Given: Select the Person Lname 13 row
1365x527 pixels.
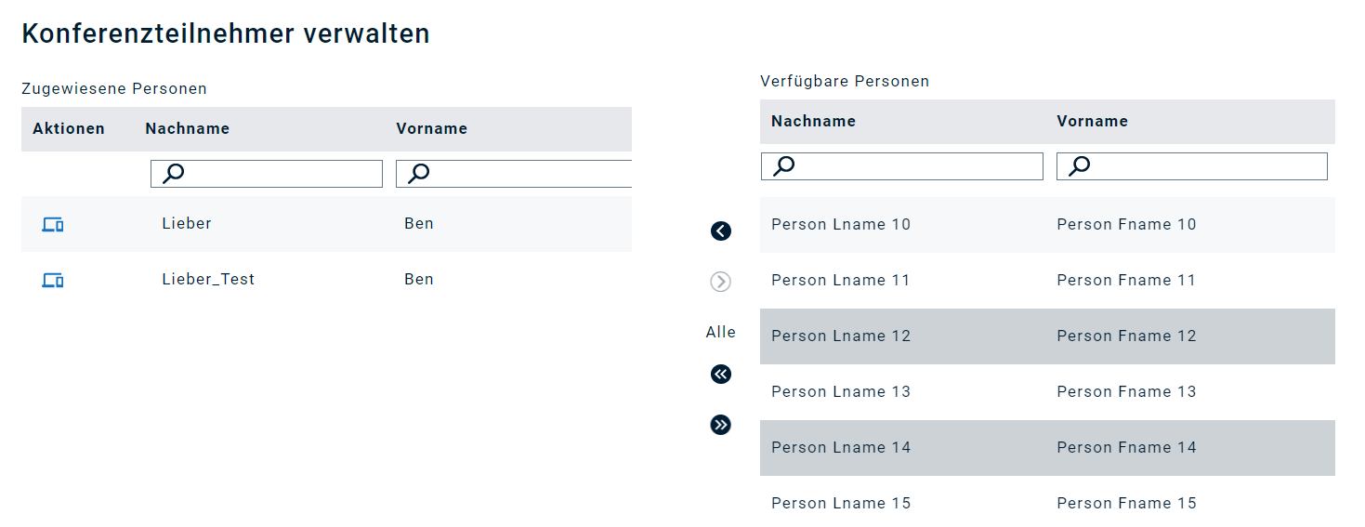Looking at the screenshot, I should (1047, 391).
